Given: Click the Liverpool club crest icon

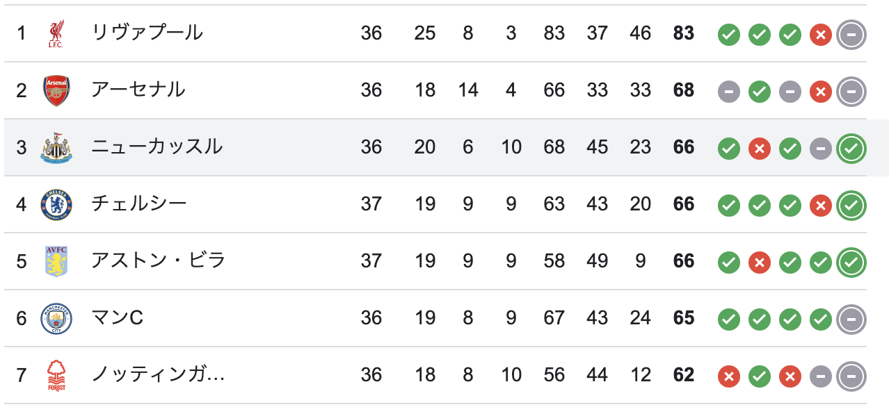Looking at the screenshot, I should pos(56,33).
